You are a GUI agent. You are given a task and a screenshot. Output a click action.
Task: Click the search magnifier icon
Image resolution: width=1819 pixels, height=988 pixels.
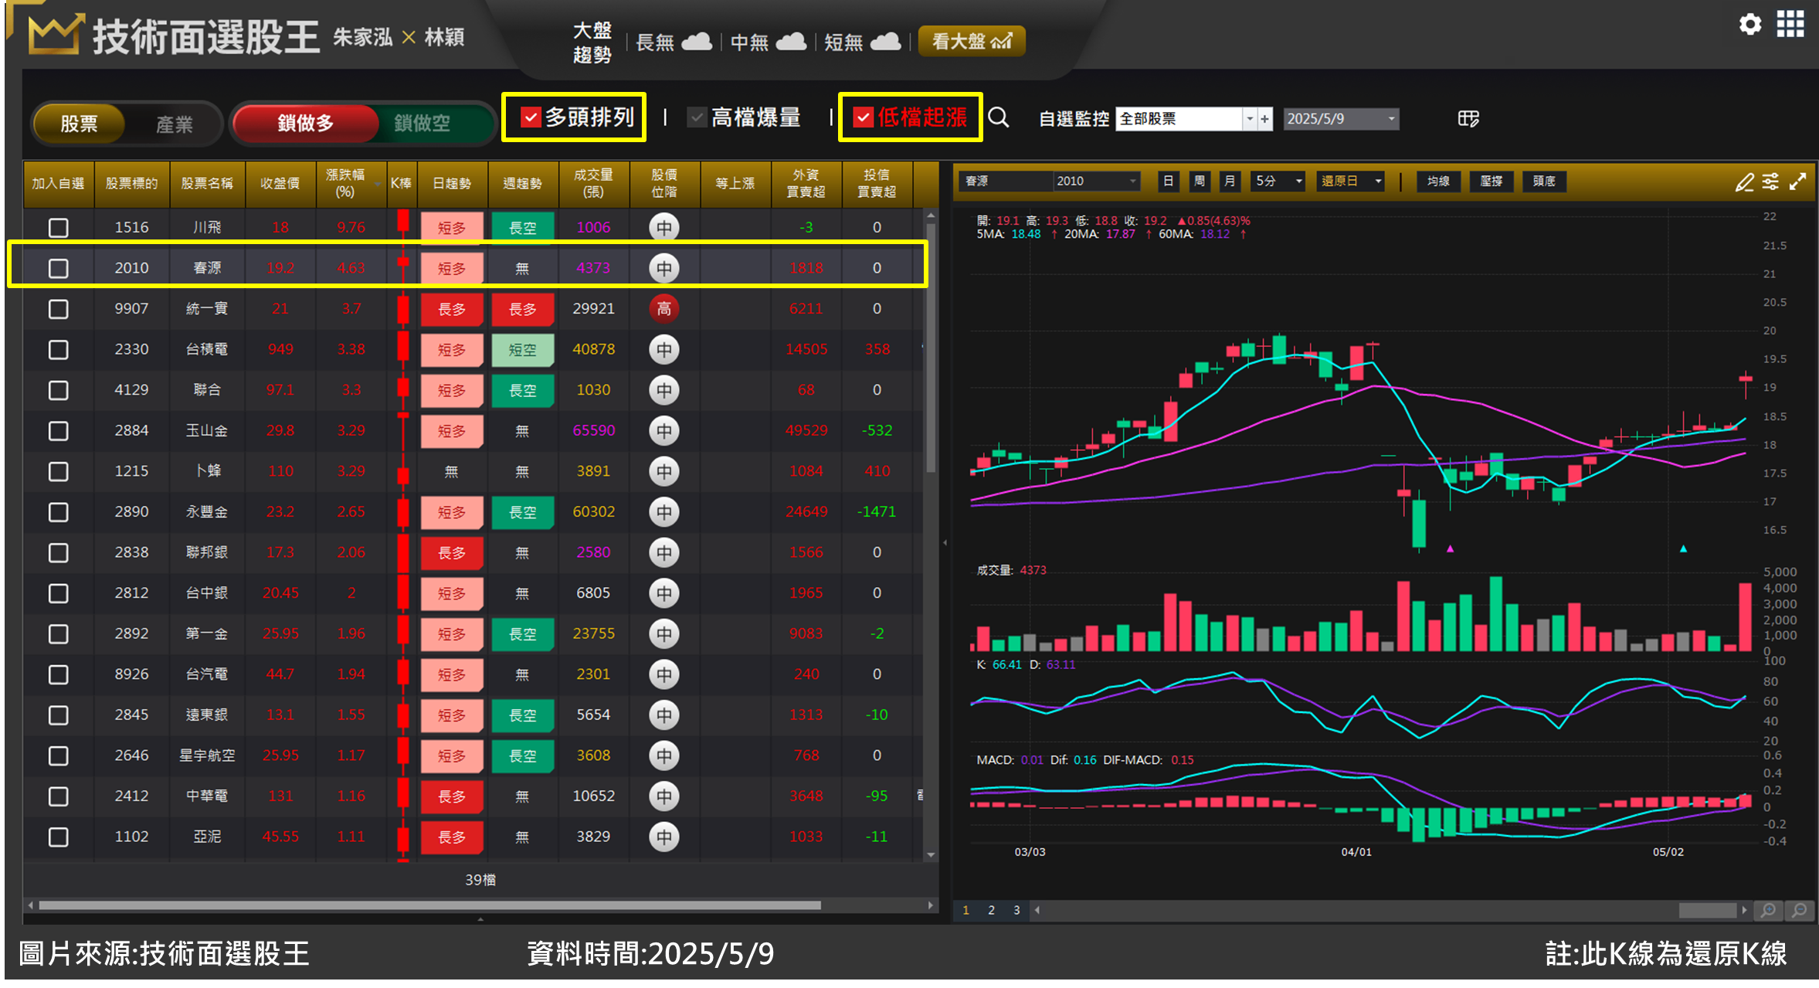click(999, 117)
